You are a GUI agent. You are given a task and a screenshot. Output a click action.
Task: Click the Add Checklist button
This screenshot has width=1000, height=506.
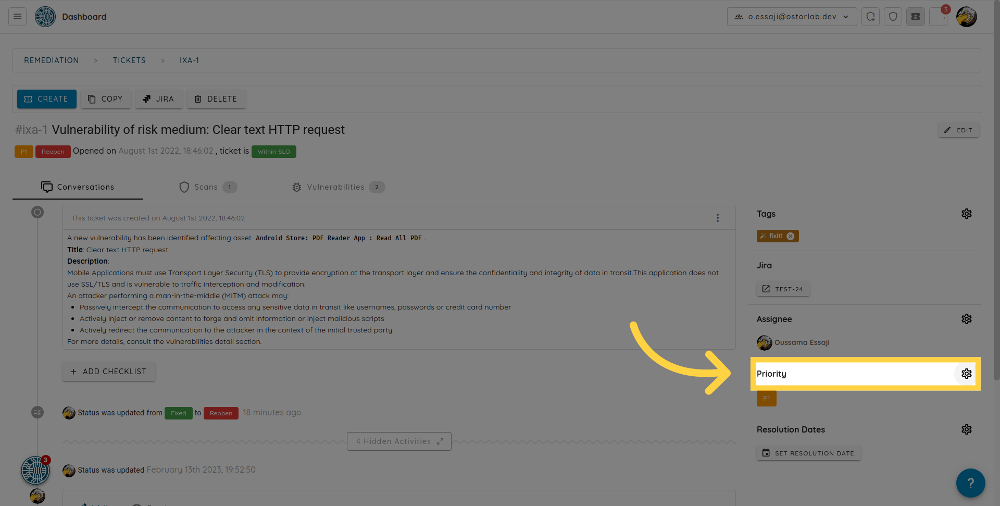point(108,372)
